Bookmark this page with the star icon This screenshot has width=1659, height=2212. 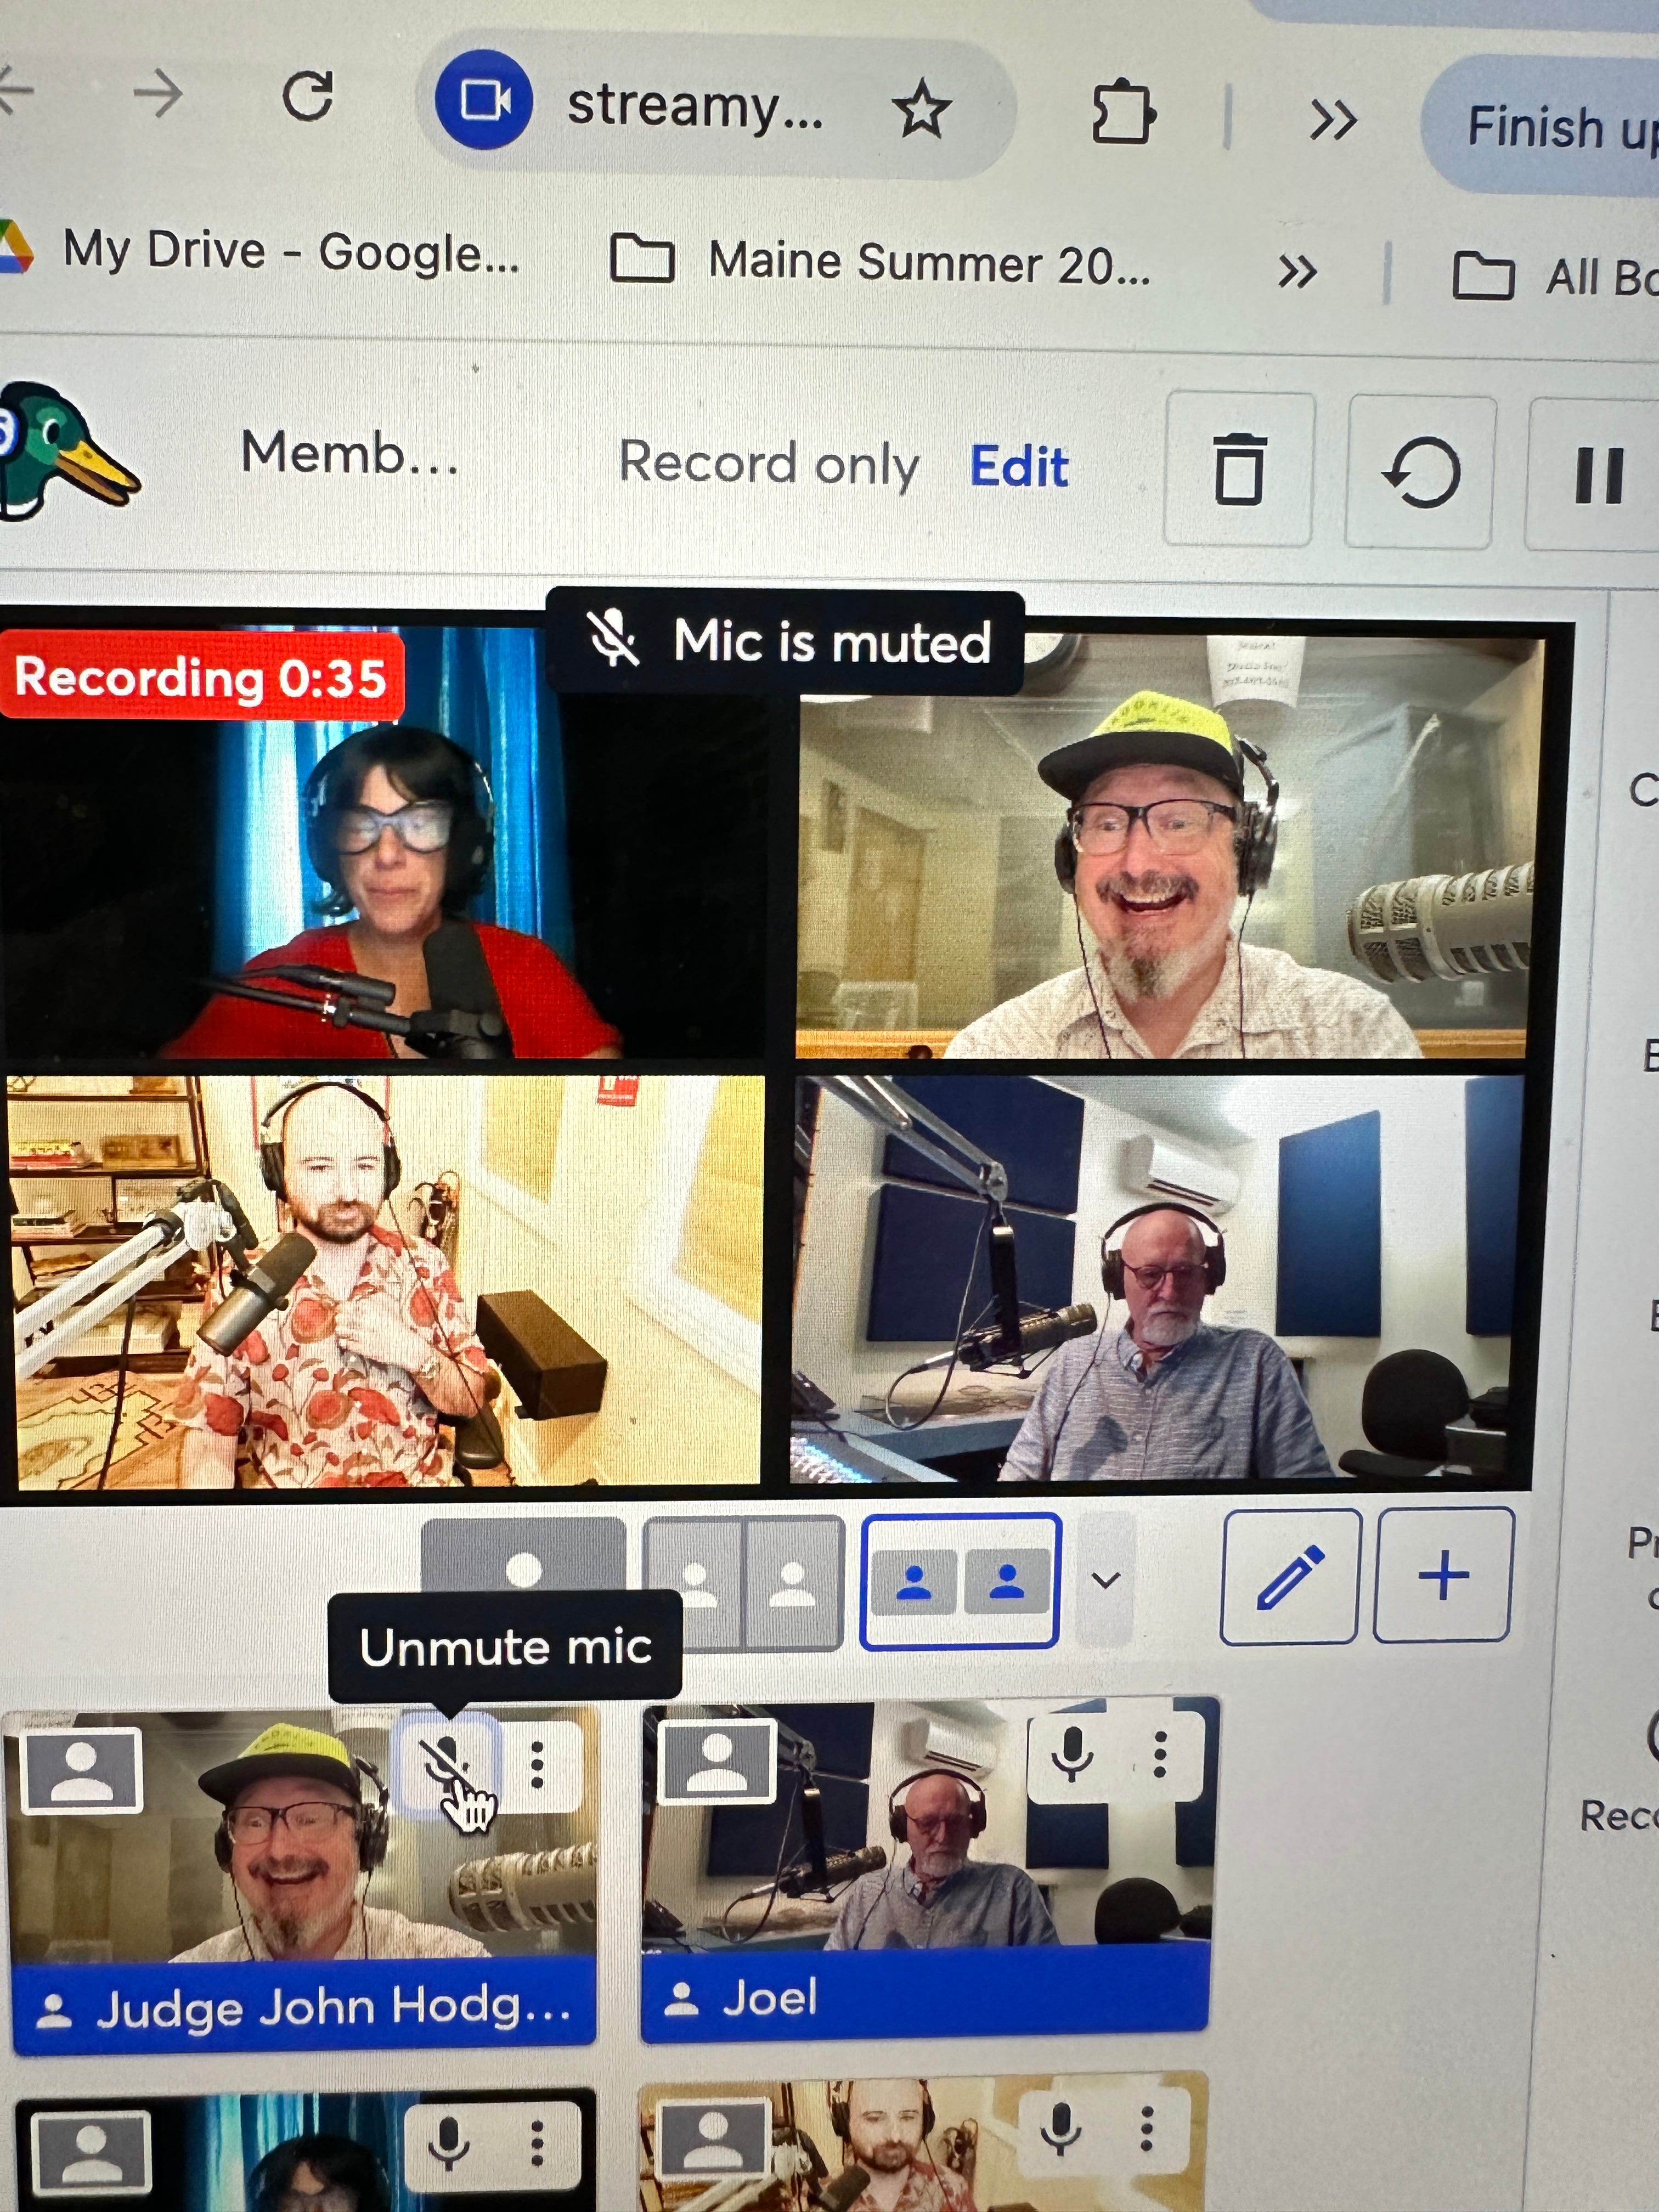[x=920, y=110]
